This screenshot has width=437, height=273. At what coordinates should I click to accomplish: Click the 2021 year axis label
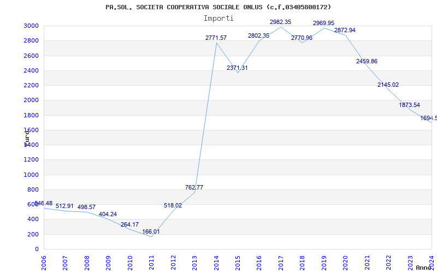tap(367, 263)
